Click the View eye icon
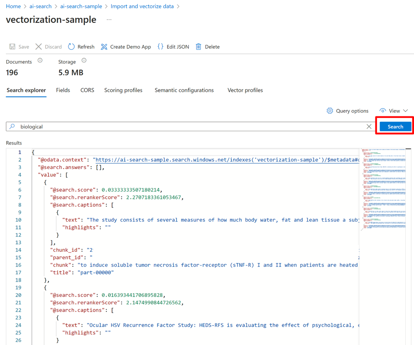The height and width of the screenshot is (345, 414). coord(383,111)
